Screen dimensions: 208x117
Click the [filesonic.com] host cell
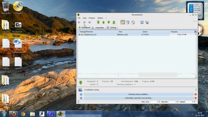(123, 35)
